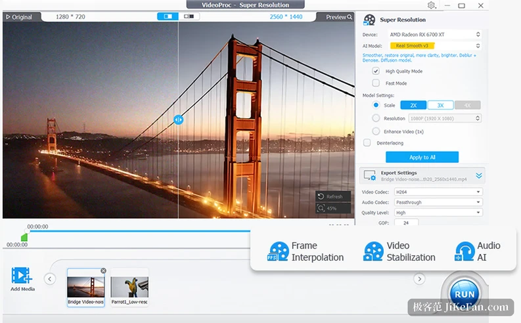
Task: Open the Audio Codec Passthrough dropdown
Action: 438,202
